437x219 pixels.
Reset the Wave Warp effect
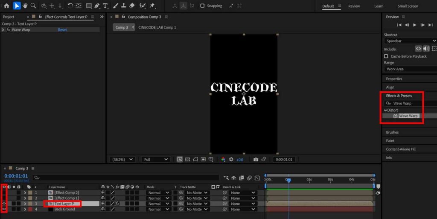pyautogui.click(x=62, y=29)
